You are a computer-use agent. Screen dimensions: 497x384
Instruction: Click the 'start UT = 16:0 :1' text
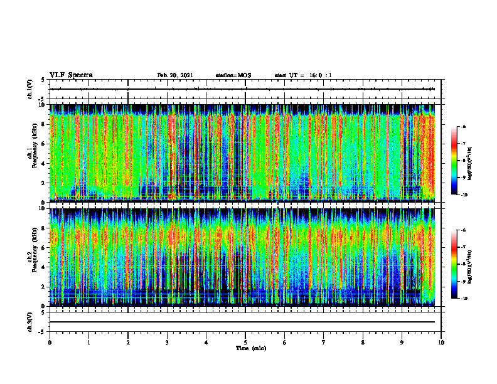(x=303, y=75)
